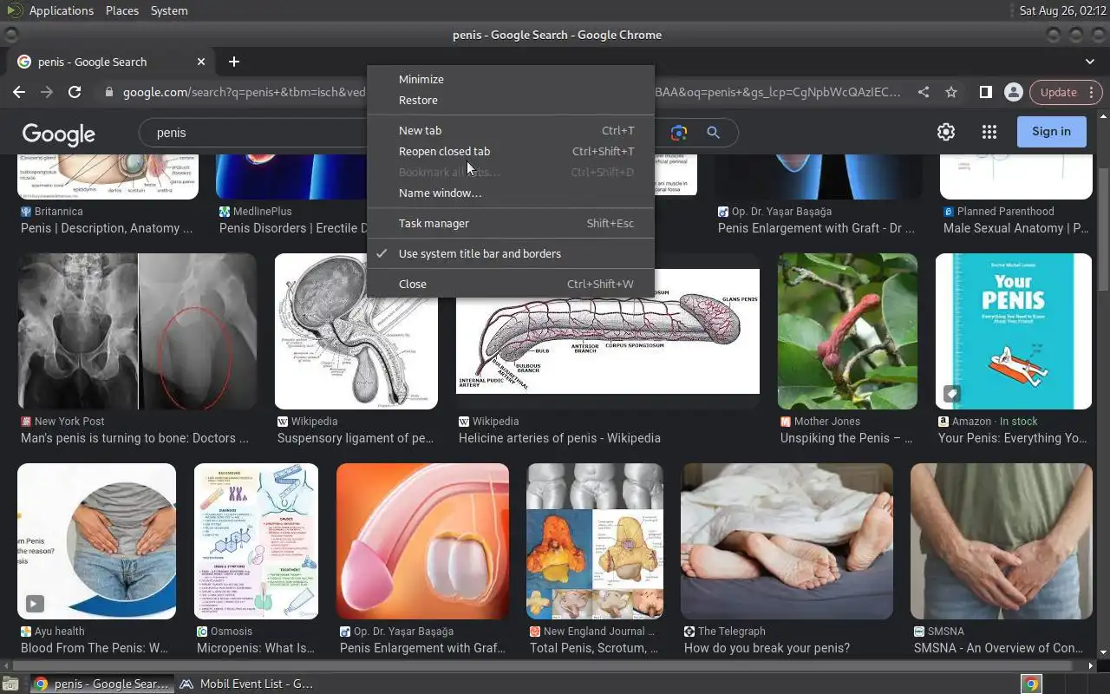The width and height of the screenshot is (1110, 694).
Task: Select Name window… menu entry
Action: (511, 193)
